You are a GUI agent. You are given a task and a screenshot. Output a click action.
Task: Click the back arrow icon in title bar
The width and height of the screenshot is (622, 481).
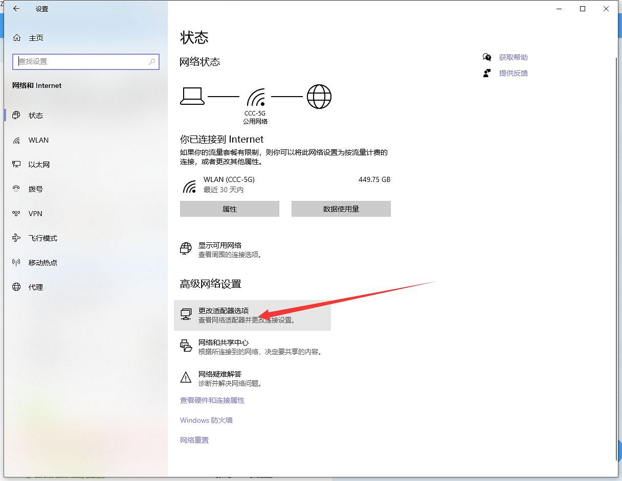(16, 9)
